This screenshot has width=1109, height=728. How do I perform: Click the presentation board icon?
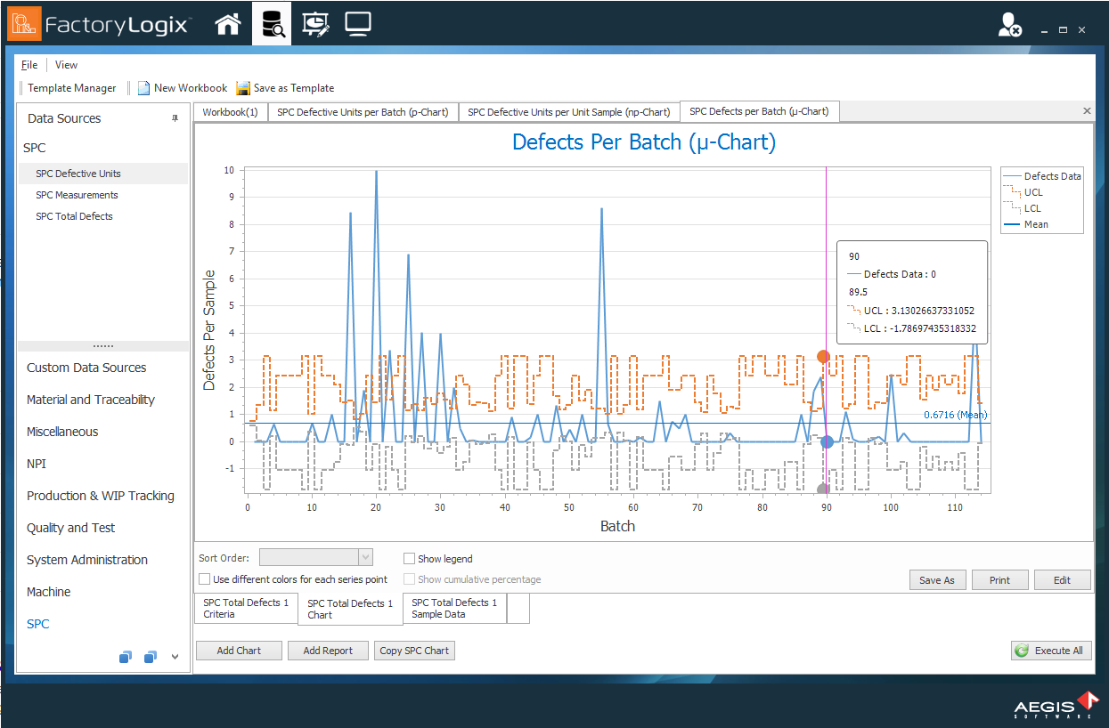click(x=315, y=24)
